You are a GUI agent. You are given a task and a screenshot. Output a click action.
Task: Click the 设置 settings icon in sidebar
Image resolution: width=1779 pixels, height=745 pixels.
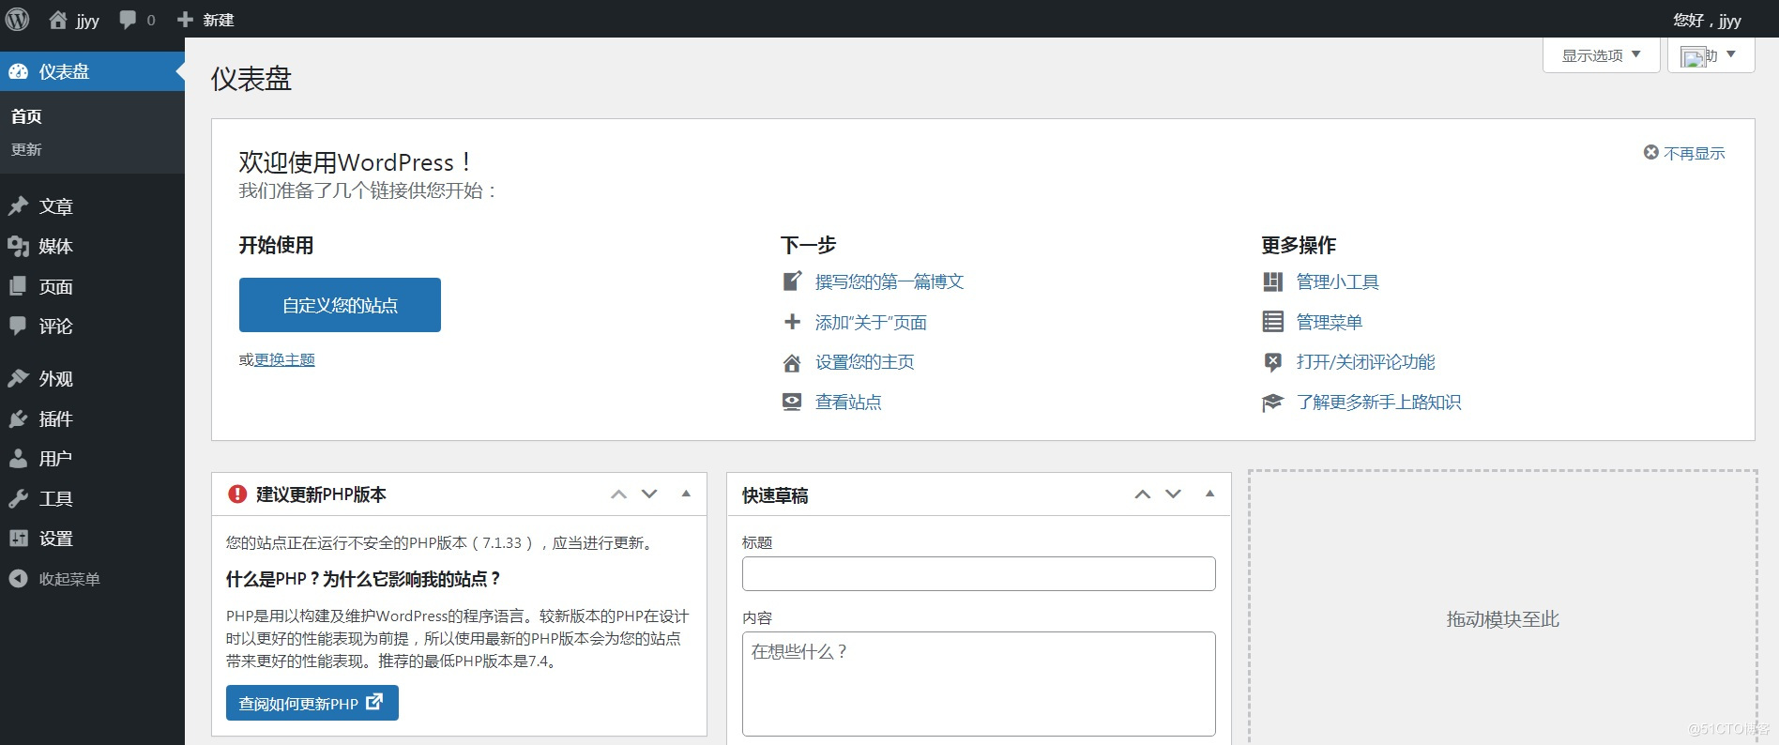coord(18,539)
